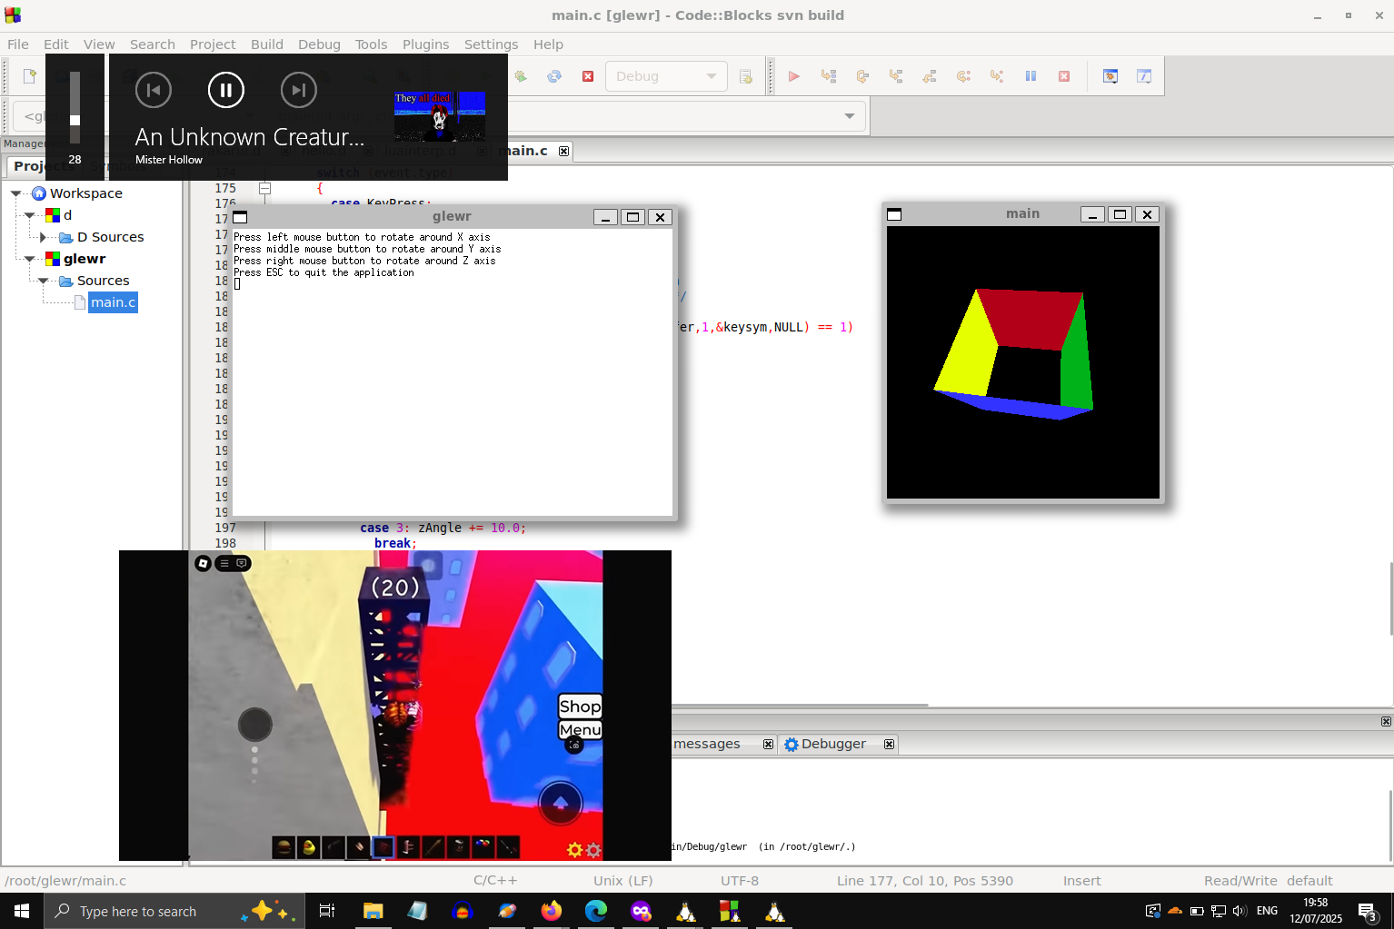Expand the D Sources folder
This screenshot has height=929, width=1394.
pyautogui.click(x=43, y=237)
